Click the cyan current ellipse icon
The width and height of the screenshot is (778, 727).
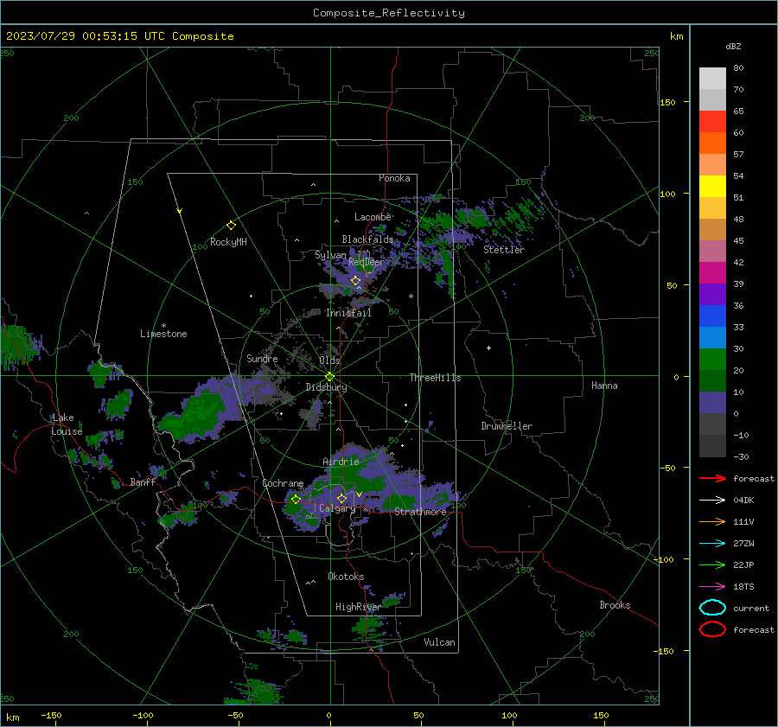(x=712, y=608)
